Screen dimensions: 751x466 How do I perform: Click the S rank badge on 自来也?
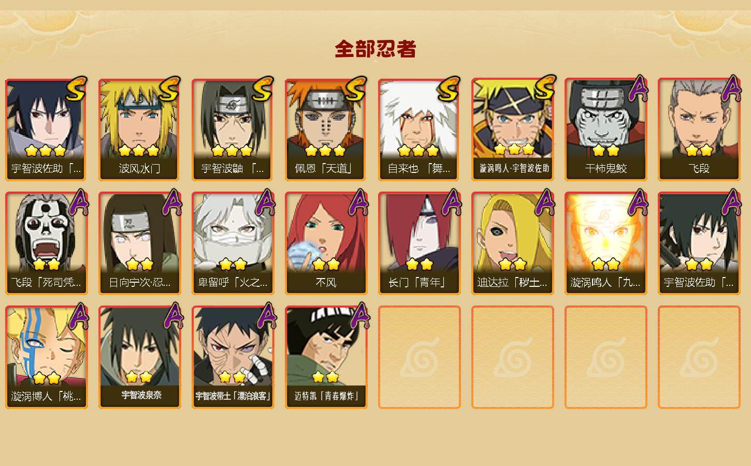coord(449,89)
